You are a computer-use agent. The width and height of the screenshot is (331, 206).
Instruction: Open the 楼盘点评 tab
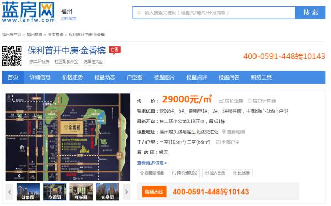click(197, 77)
